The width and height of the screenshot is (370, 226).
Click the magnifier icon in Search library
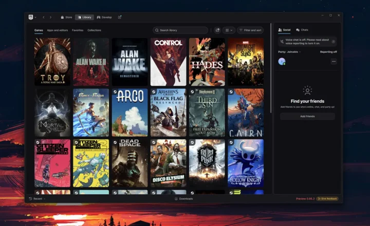pyautogui.click(x=157, y=30)
